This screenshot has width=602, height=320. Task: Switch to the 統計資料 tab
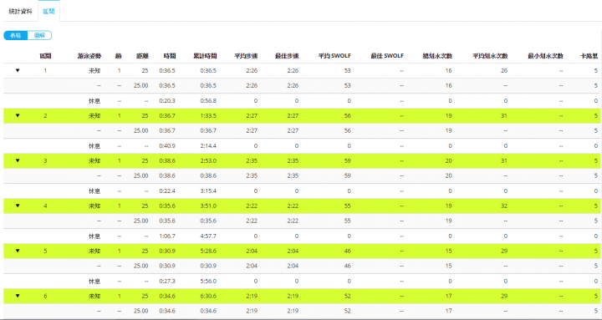[20, 12]
